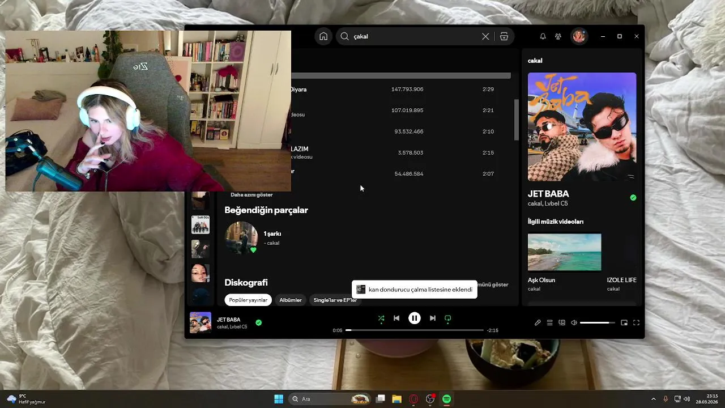
Task: Open notifications bell in Spotify
Action: pos(543,36)
